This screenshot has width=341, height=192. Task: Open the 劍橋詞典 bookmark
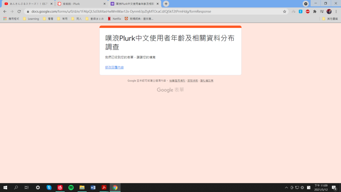point(139,19)
